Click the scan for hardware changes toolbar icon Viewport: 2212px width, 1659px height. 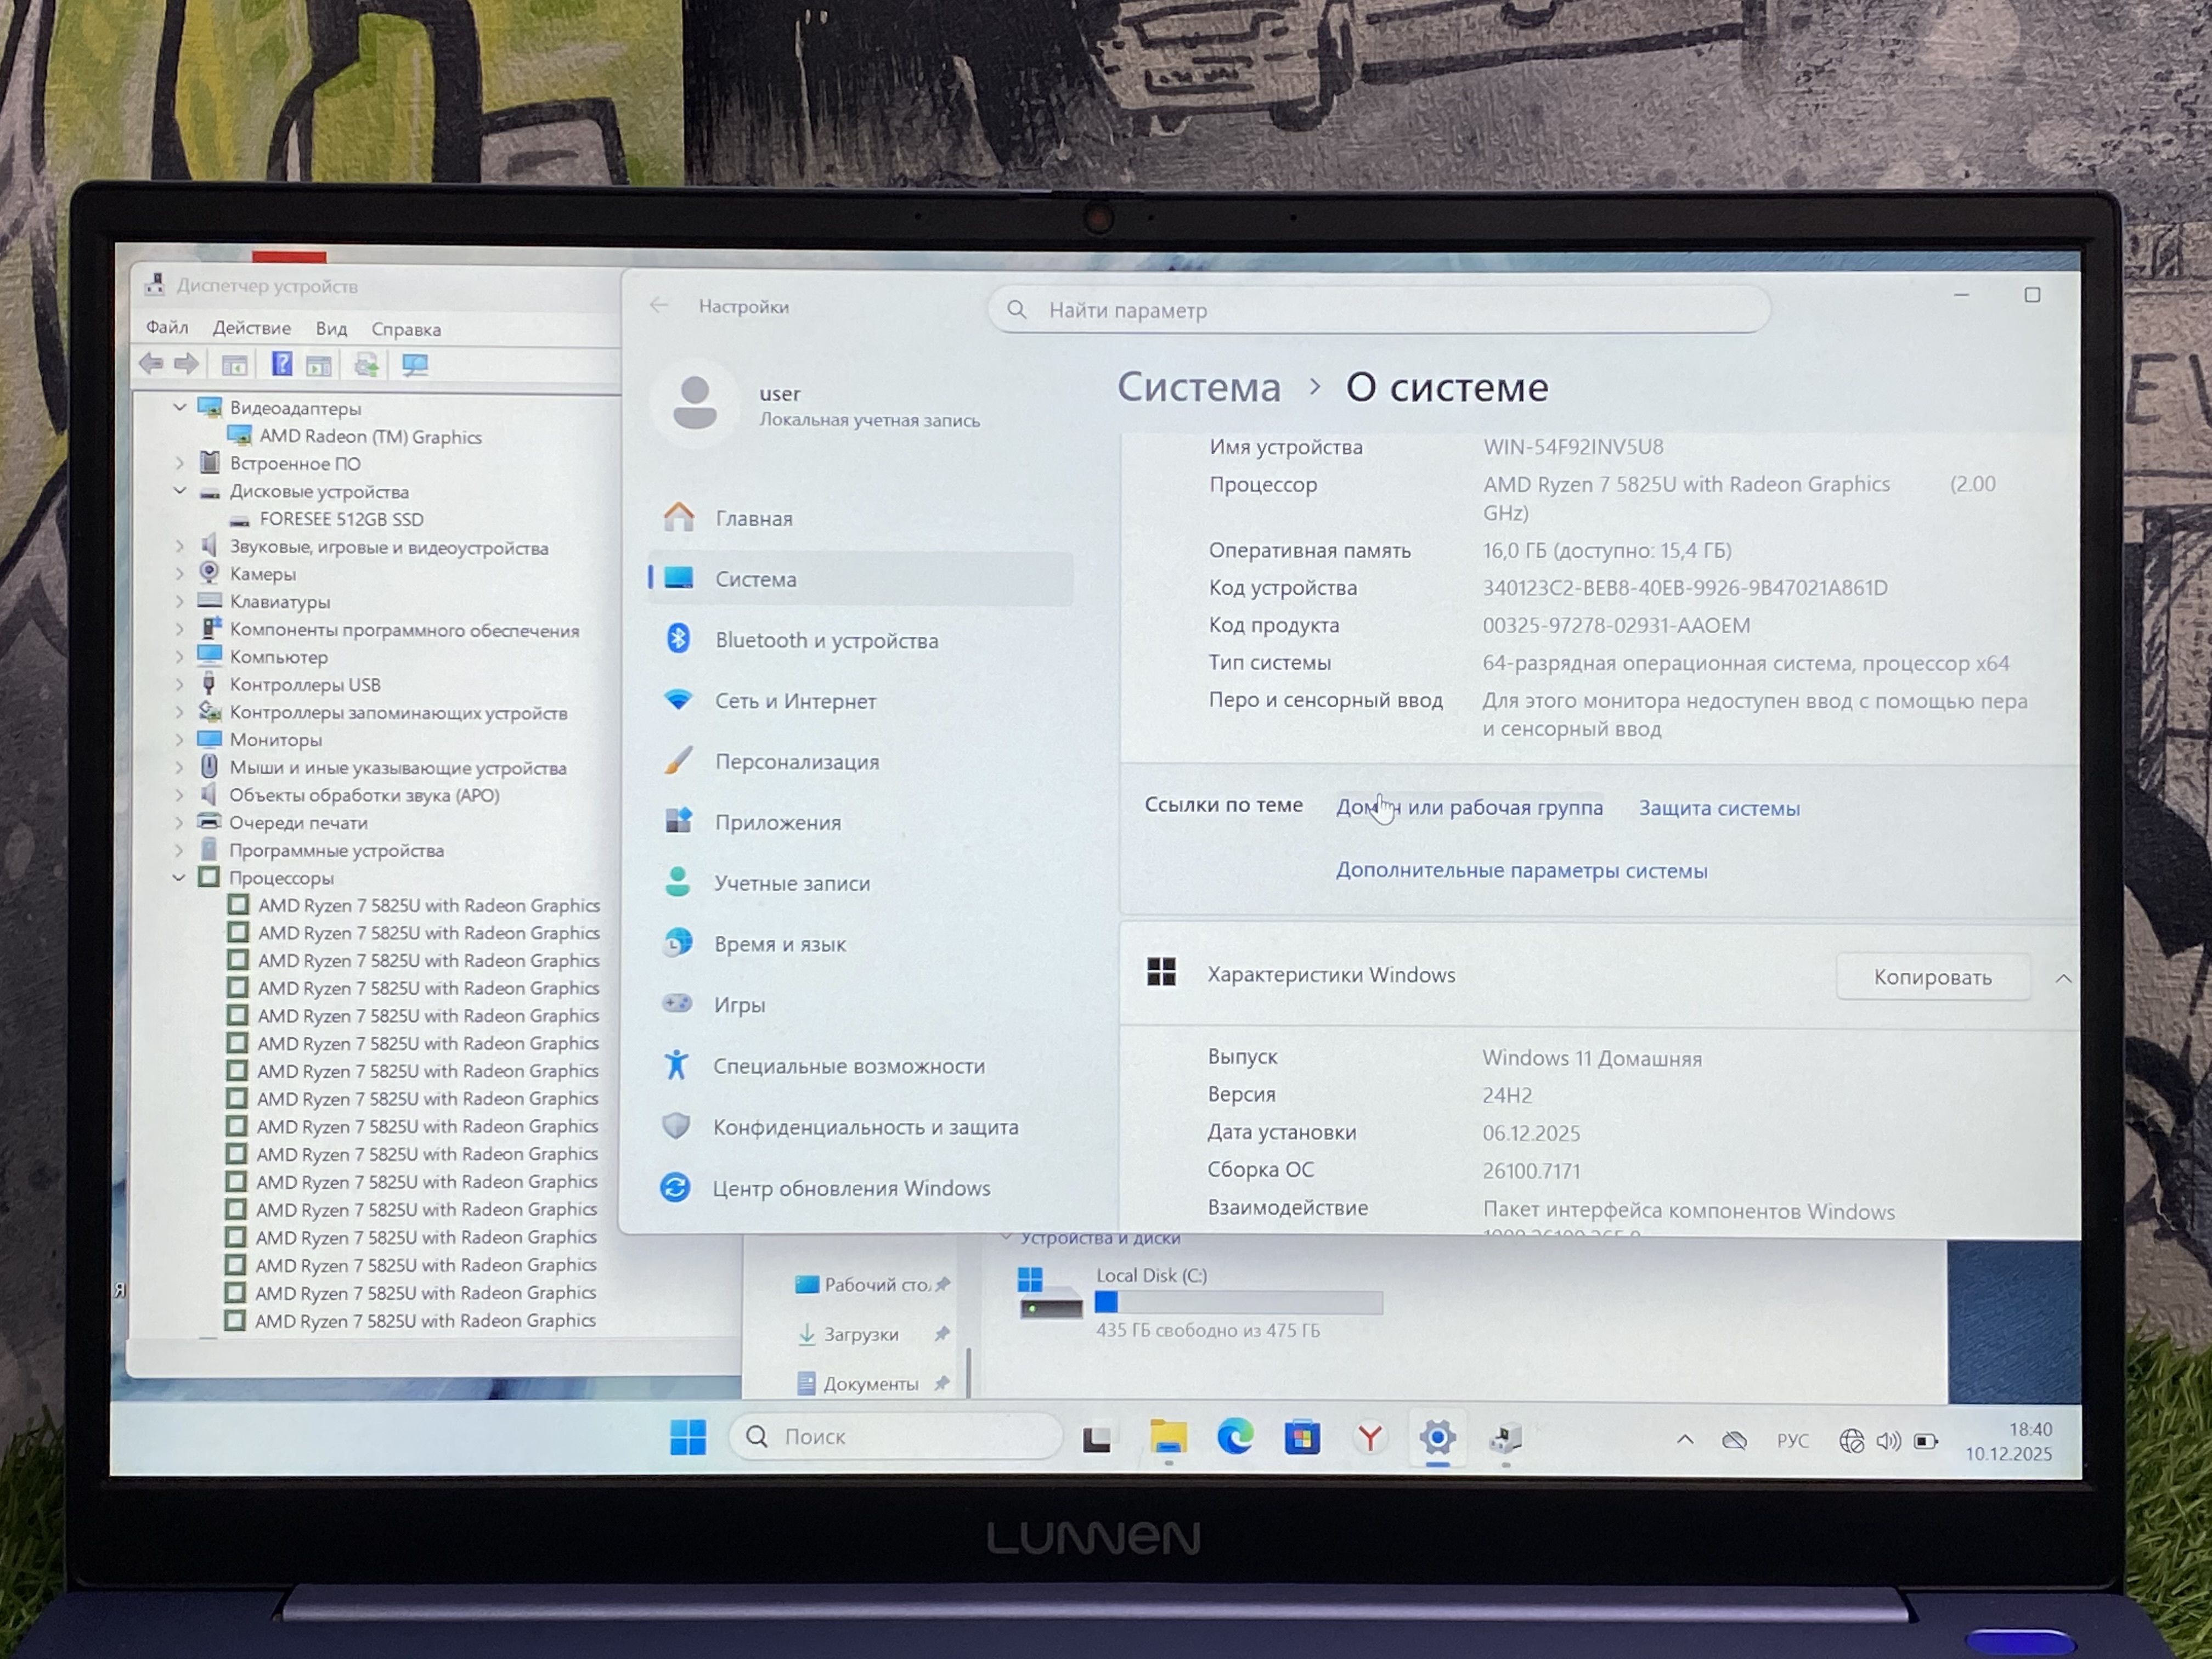click(415, 365)
